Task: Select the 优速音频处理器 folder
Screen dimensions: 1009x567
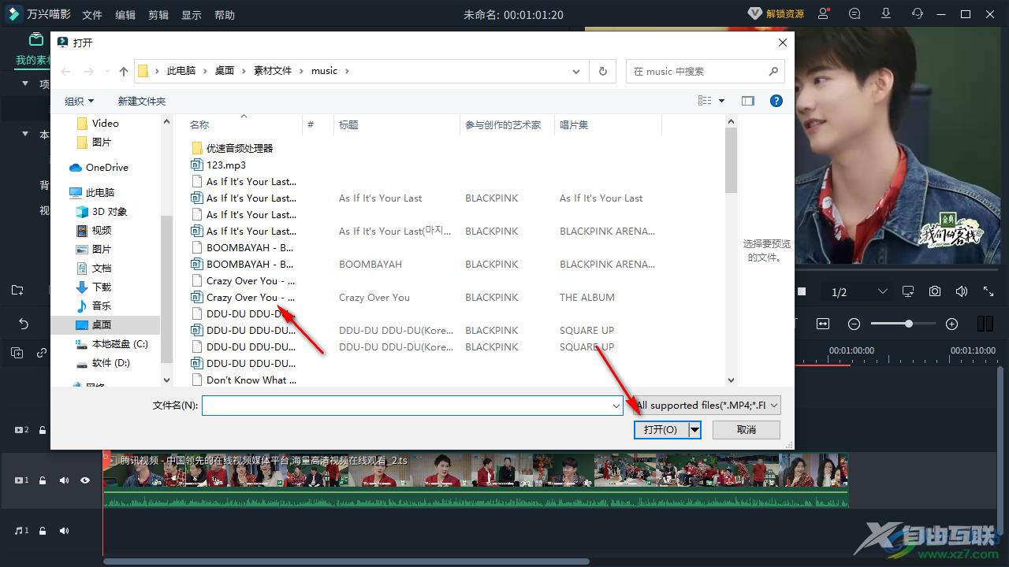Action: 233,147
